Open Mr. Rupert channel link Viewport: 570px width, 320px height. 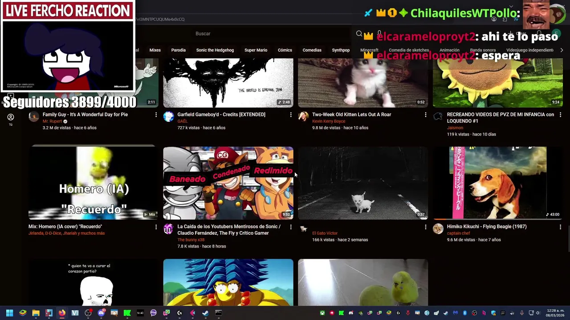tap(52, 121)
